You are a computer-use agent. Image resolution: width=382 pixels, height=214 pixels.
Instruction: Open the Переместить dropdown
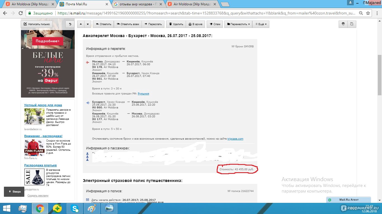(x=238, y=24)
